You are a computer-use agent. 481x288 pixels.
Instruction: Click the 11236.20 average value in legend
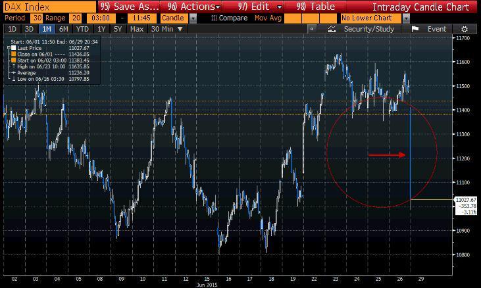click(79, 72)
